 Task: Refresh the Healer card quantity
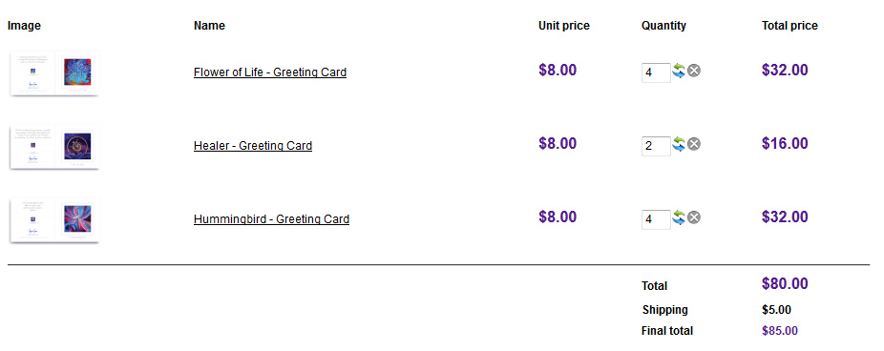point(680,144)
